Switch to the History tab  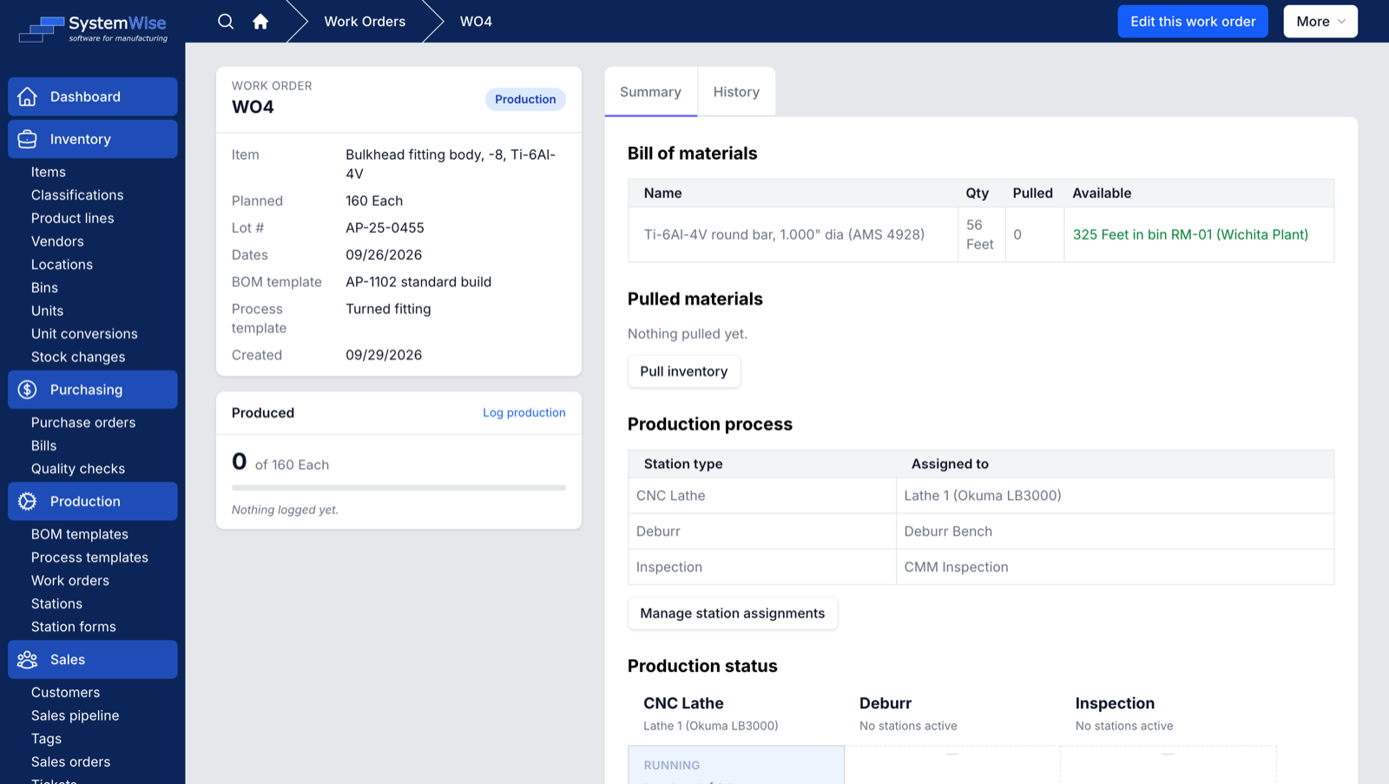coord(736,92)
